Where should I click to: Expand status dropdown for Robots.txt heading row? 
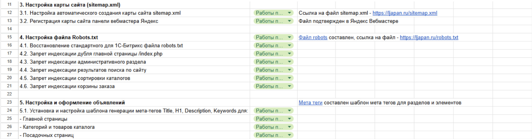pos(289,38)
